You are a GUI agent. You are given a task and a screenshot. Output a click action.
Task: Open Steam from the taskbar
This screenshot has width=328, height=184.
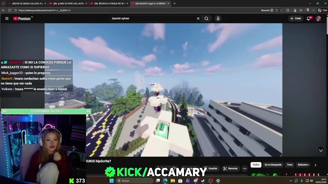(x=203, y=181)
